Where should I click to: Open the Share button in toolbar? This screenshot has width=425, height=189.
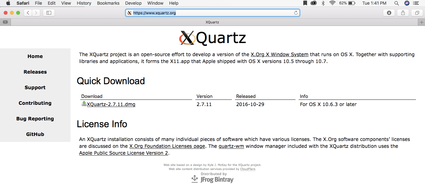click(x=403, y=13)
